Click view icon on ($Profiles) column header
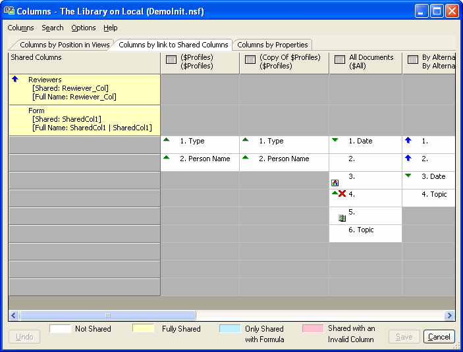Viewport: 463px width, 352px height. [171, 60]
